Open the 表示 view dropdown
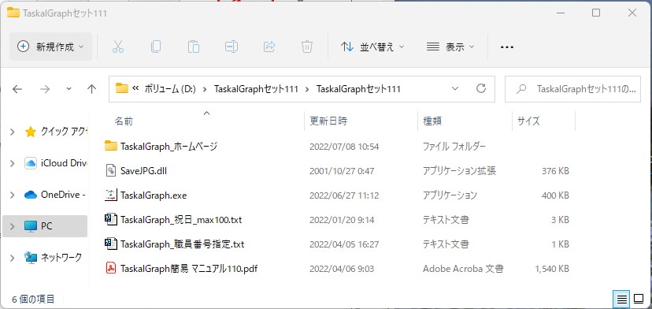652x309 pixels. tap(450, 47)
